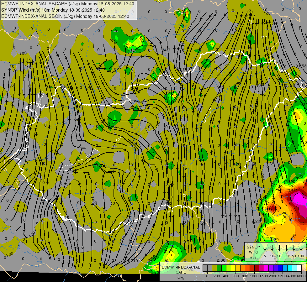Click the 100 m/s wind arrow in the legend
The width and height of the screenshot is (307, 282).
pyautogui.click(x=301, y=248)
